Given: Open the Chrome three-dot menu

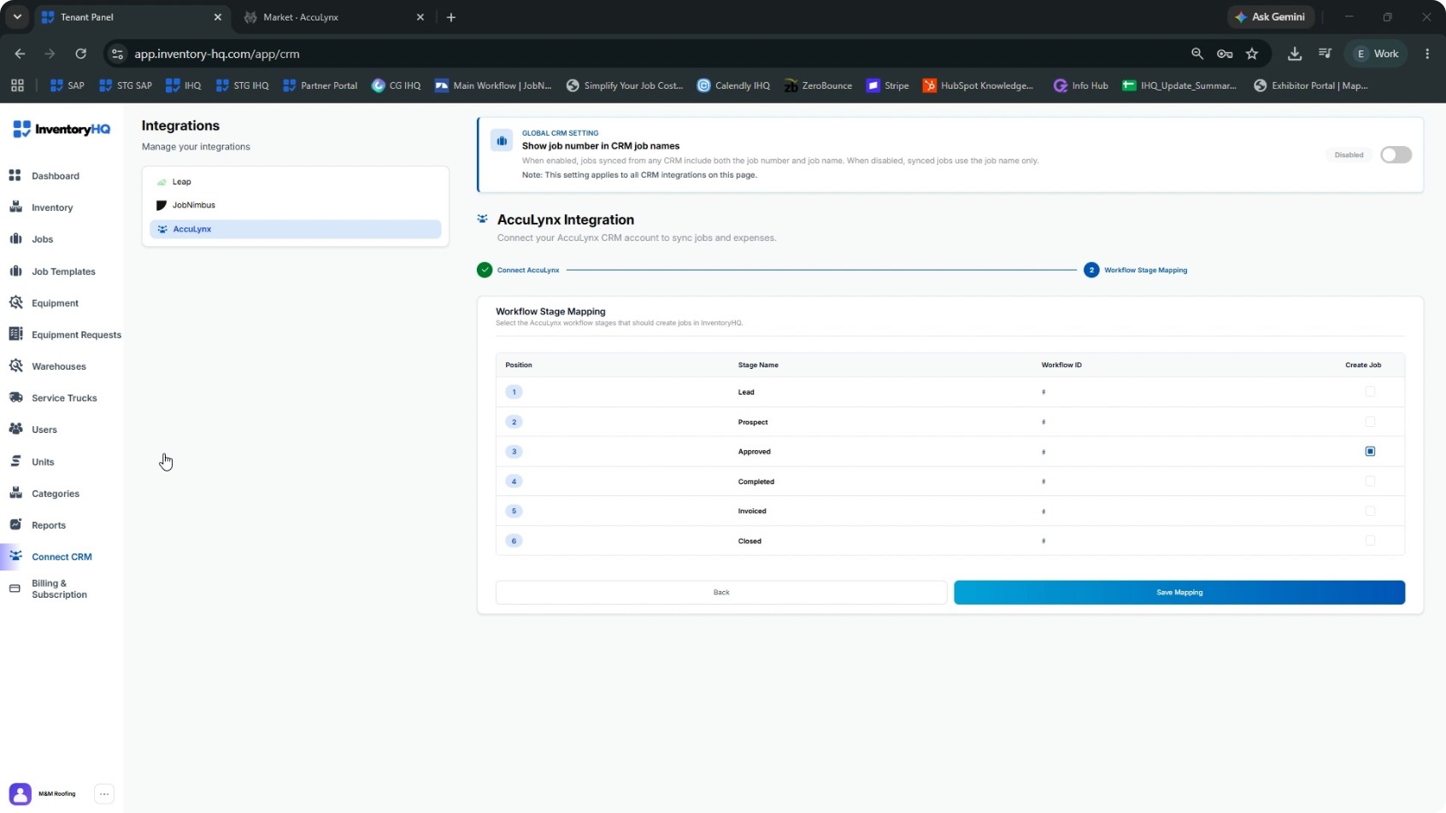Looking at the screenshot, I should 1427,53.
